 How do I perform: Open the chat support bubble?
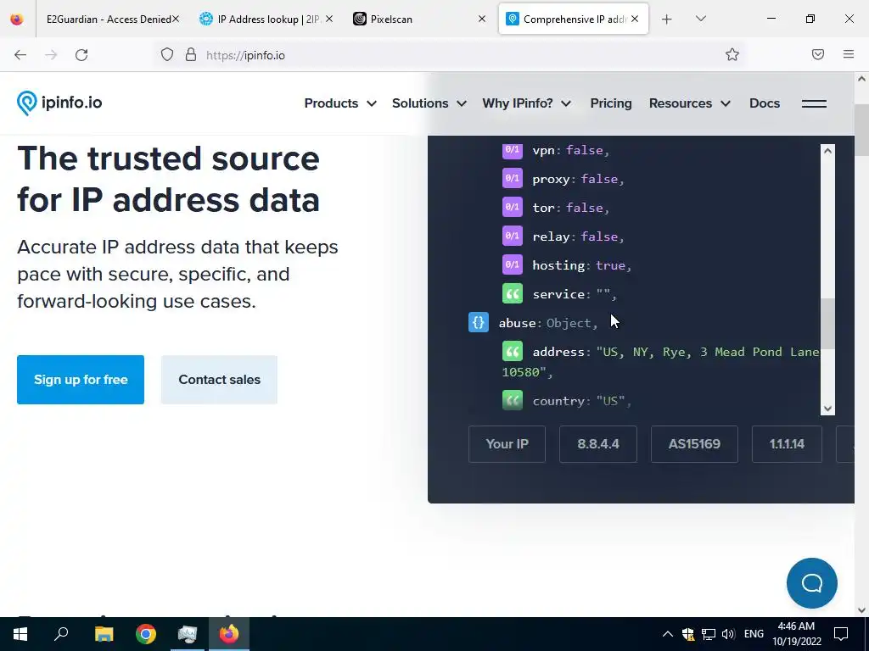(812, 583)
